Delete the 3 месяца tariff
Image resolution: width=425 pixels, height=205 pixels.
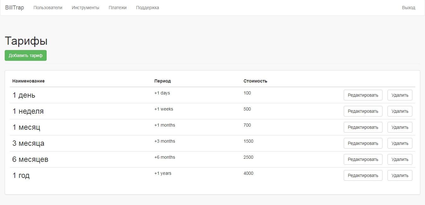(399, 143)
